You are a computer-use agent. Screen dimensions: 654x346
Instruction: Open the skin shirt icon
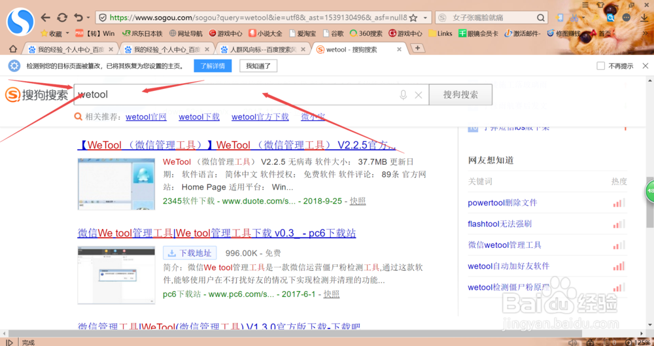tap(600, 5)
